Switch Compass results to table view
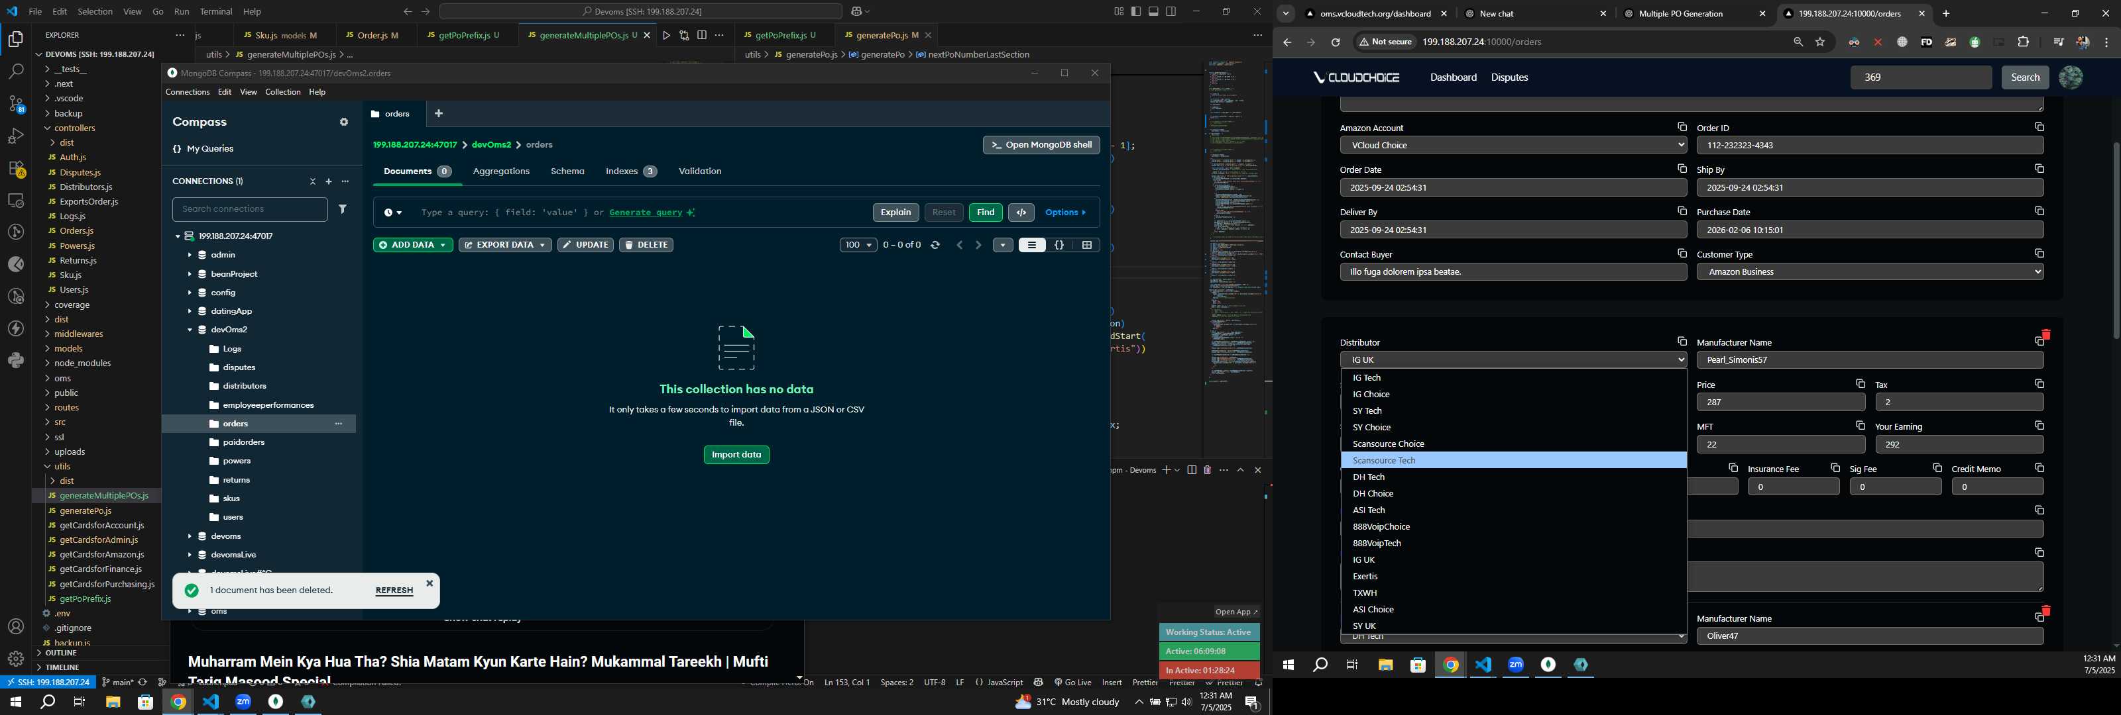 [x=1087, y=245]
